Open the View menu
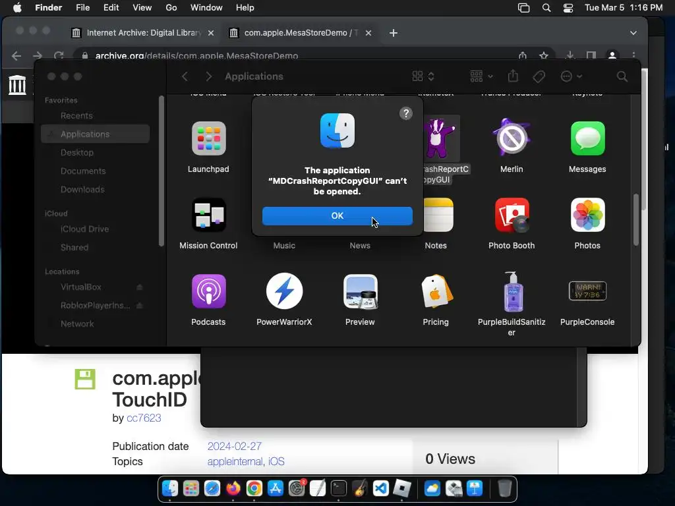Viewport: 675px width, 506px height. click(142, 8)
